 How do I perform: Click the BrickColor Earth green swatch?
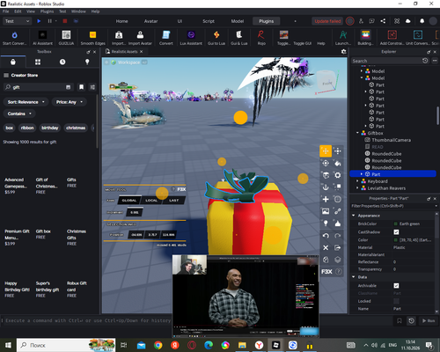(x=396, y=224)
